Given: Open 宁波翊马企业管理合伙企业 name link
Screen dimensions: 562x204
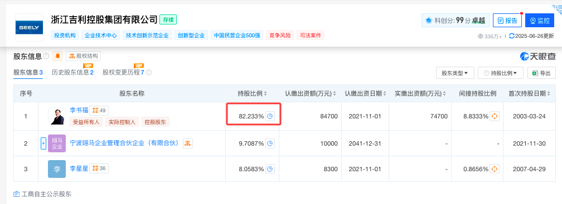Looking at the screenshot, I should 124,143.
